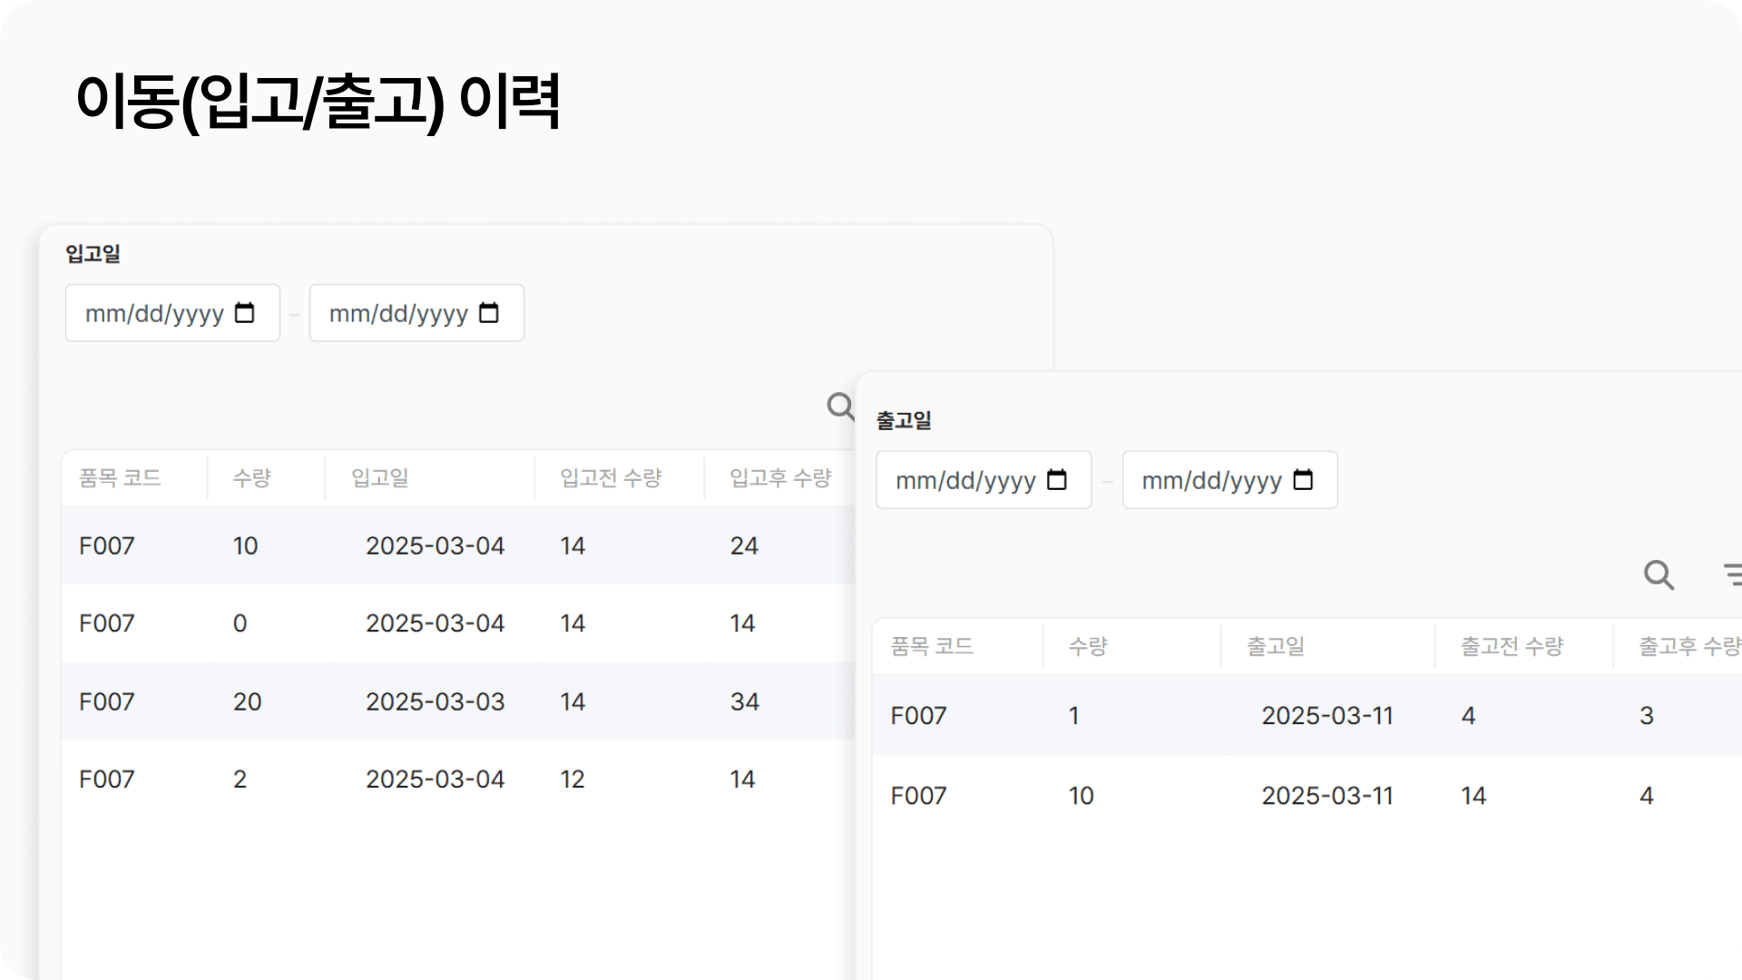
Task: Click 2025-03-11 in 출고 row with quantity 10
Action: [1327, 796]
